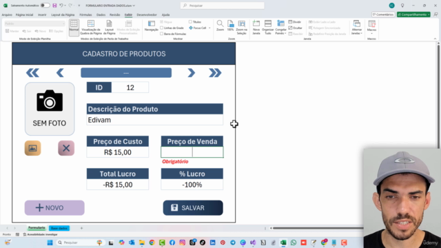Click the Compartilhamento button
441x248 pixels.
413,14
